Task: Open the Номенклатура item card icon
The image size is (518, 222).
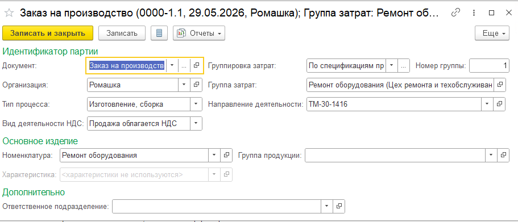Action: (x=227, y=155)
